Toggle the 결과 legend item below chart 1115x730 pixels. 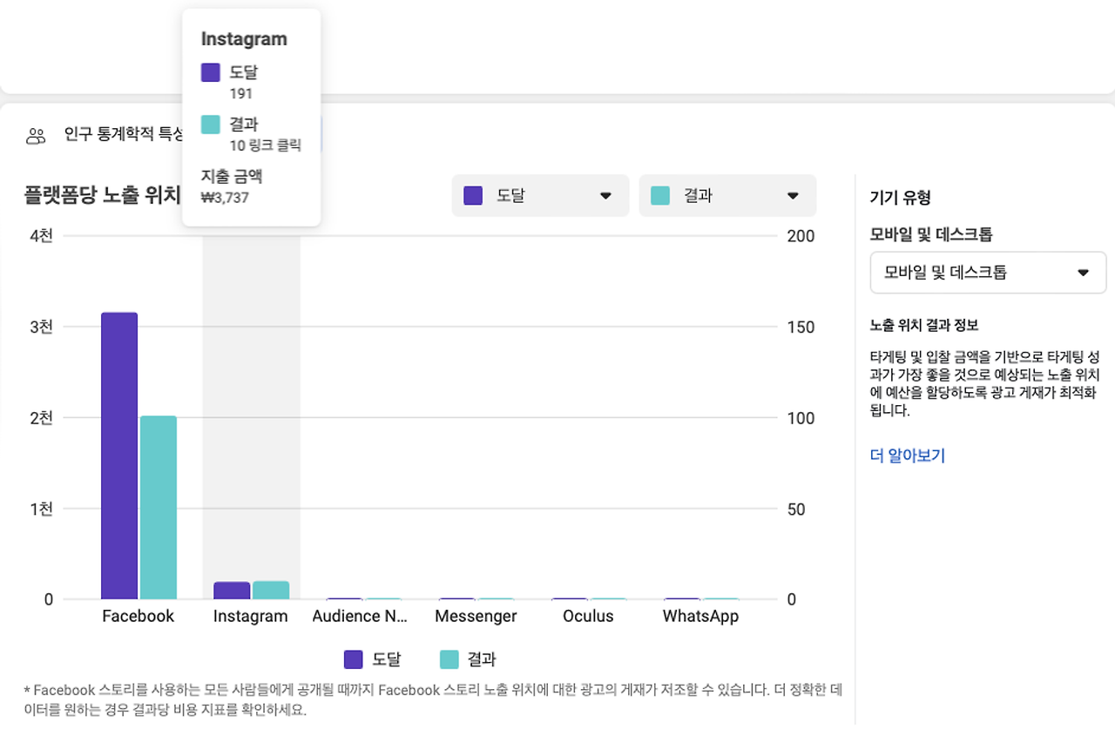(468, 659)
